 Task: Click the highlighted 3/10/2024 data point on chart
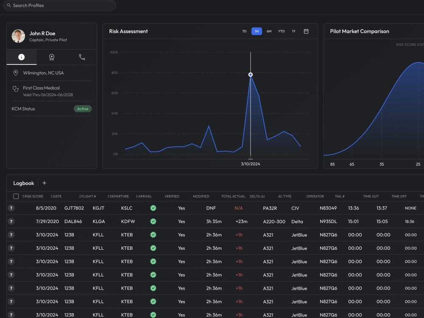251,75
